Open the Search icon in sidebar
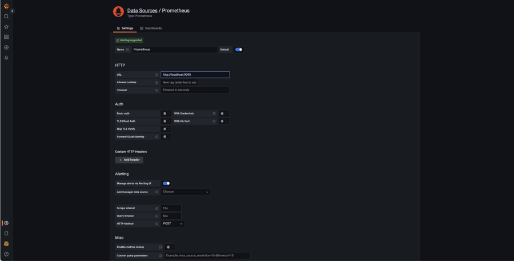The width and height of the screenshot is (514, 261). [6, 17]
